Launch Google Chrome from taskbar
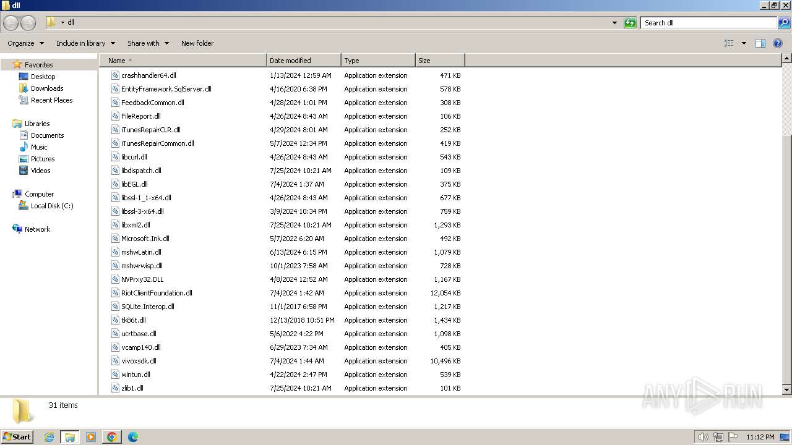The width and height of the screenshot is (792, 445). [112, 437]
